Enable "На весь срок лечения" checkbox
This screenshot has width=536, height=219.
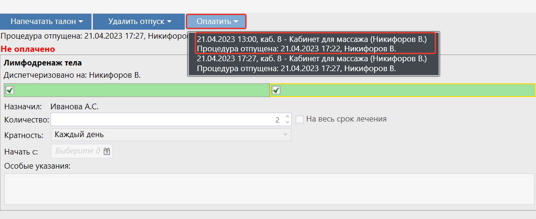[x=299, y=119]
